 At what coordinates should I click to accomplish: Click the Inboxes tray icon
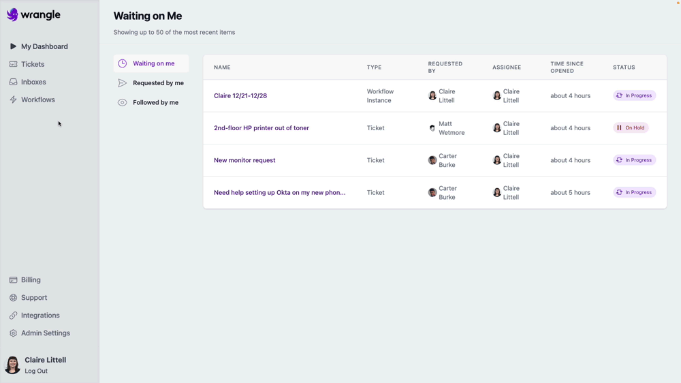point(13,82)
